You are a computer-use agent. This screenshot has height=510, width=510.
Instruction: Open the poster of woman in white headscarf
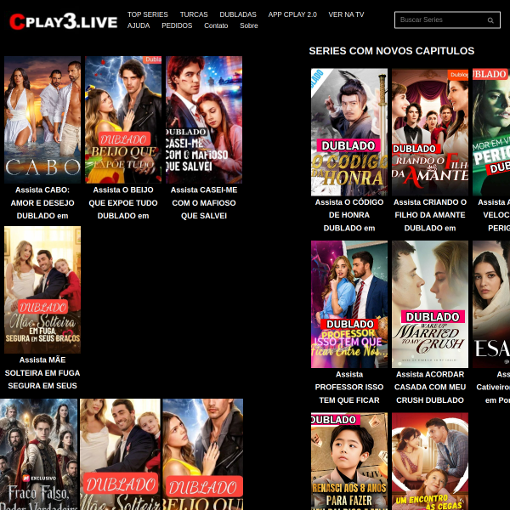point(491,304)
